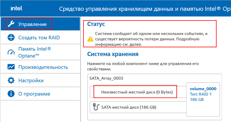Click the speedometer icon for Память Intel Optane
231x122 pixels.
point(11,52)
